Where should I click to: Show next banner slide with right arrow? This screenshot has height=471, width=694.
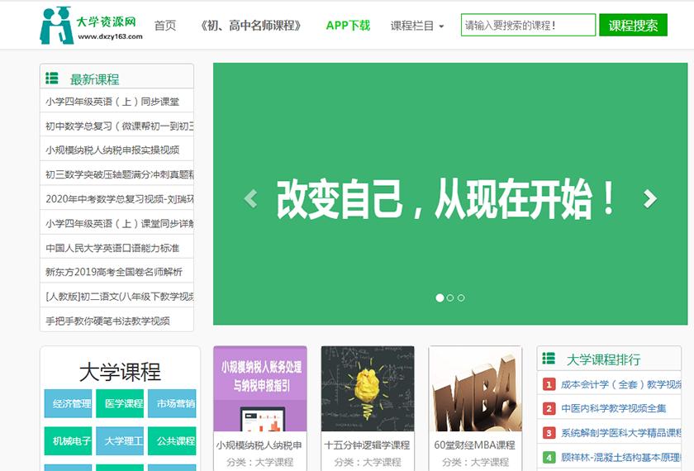pyautogui.click(x=649, y=198)
